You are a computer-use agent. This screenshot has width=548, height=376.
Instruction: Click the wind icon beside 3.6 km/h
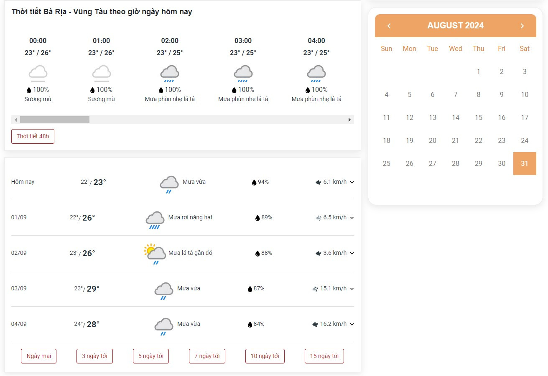tap(319, 253)
